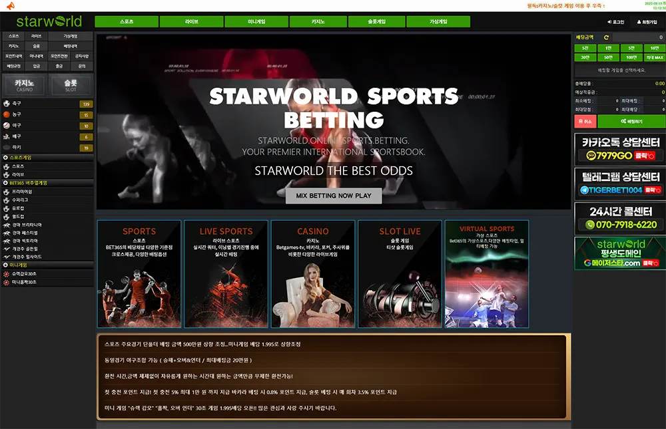
Task: Click the icon beside 프리미어쉽
Action: (7, 192)
